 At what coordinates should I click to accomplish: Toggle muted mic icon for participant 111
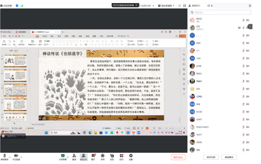click(243, 51)
